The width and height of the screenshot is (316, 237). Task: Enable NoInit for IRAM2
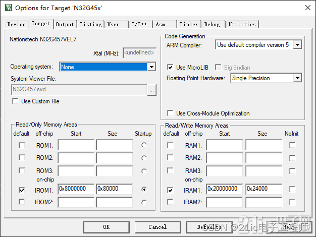pyautogui.click(x=292, y=202)
